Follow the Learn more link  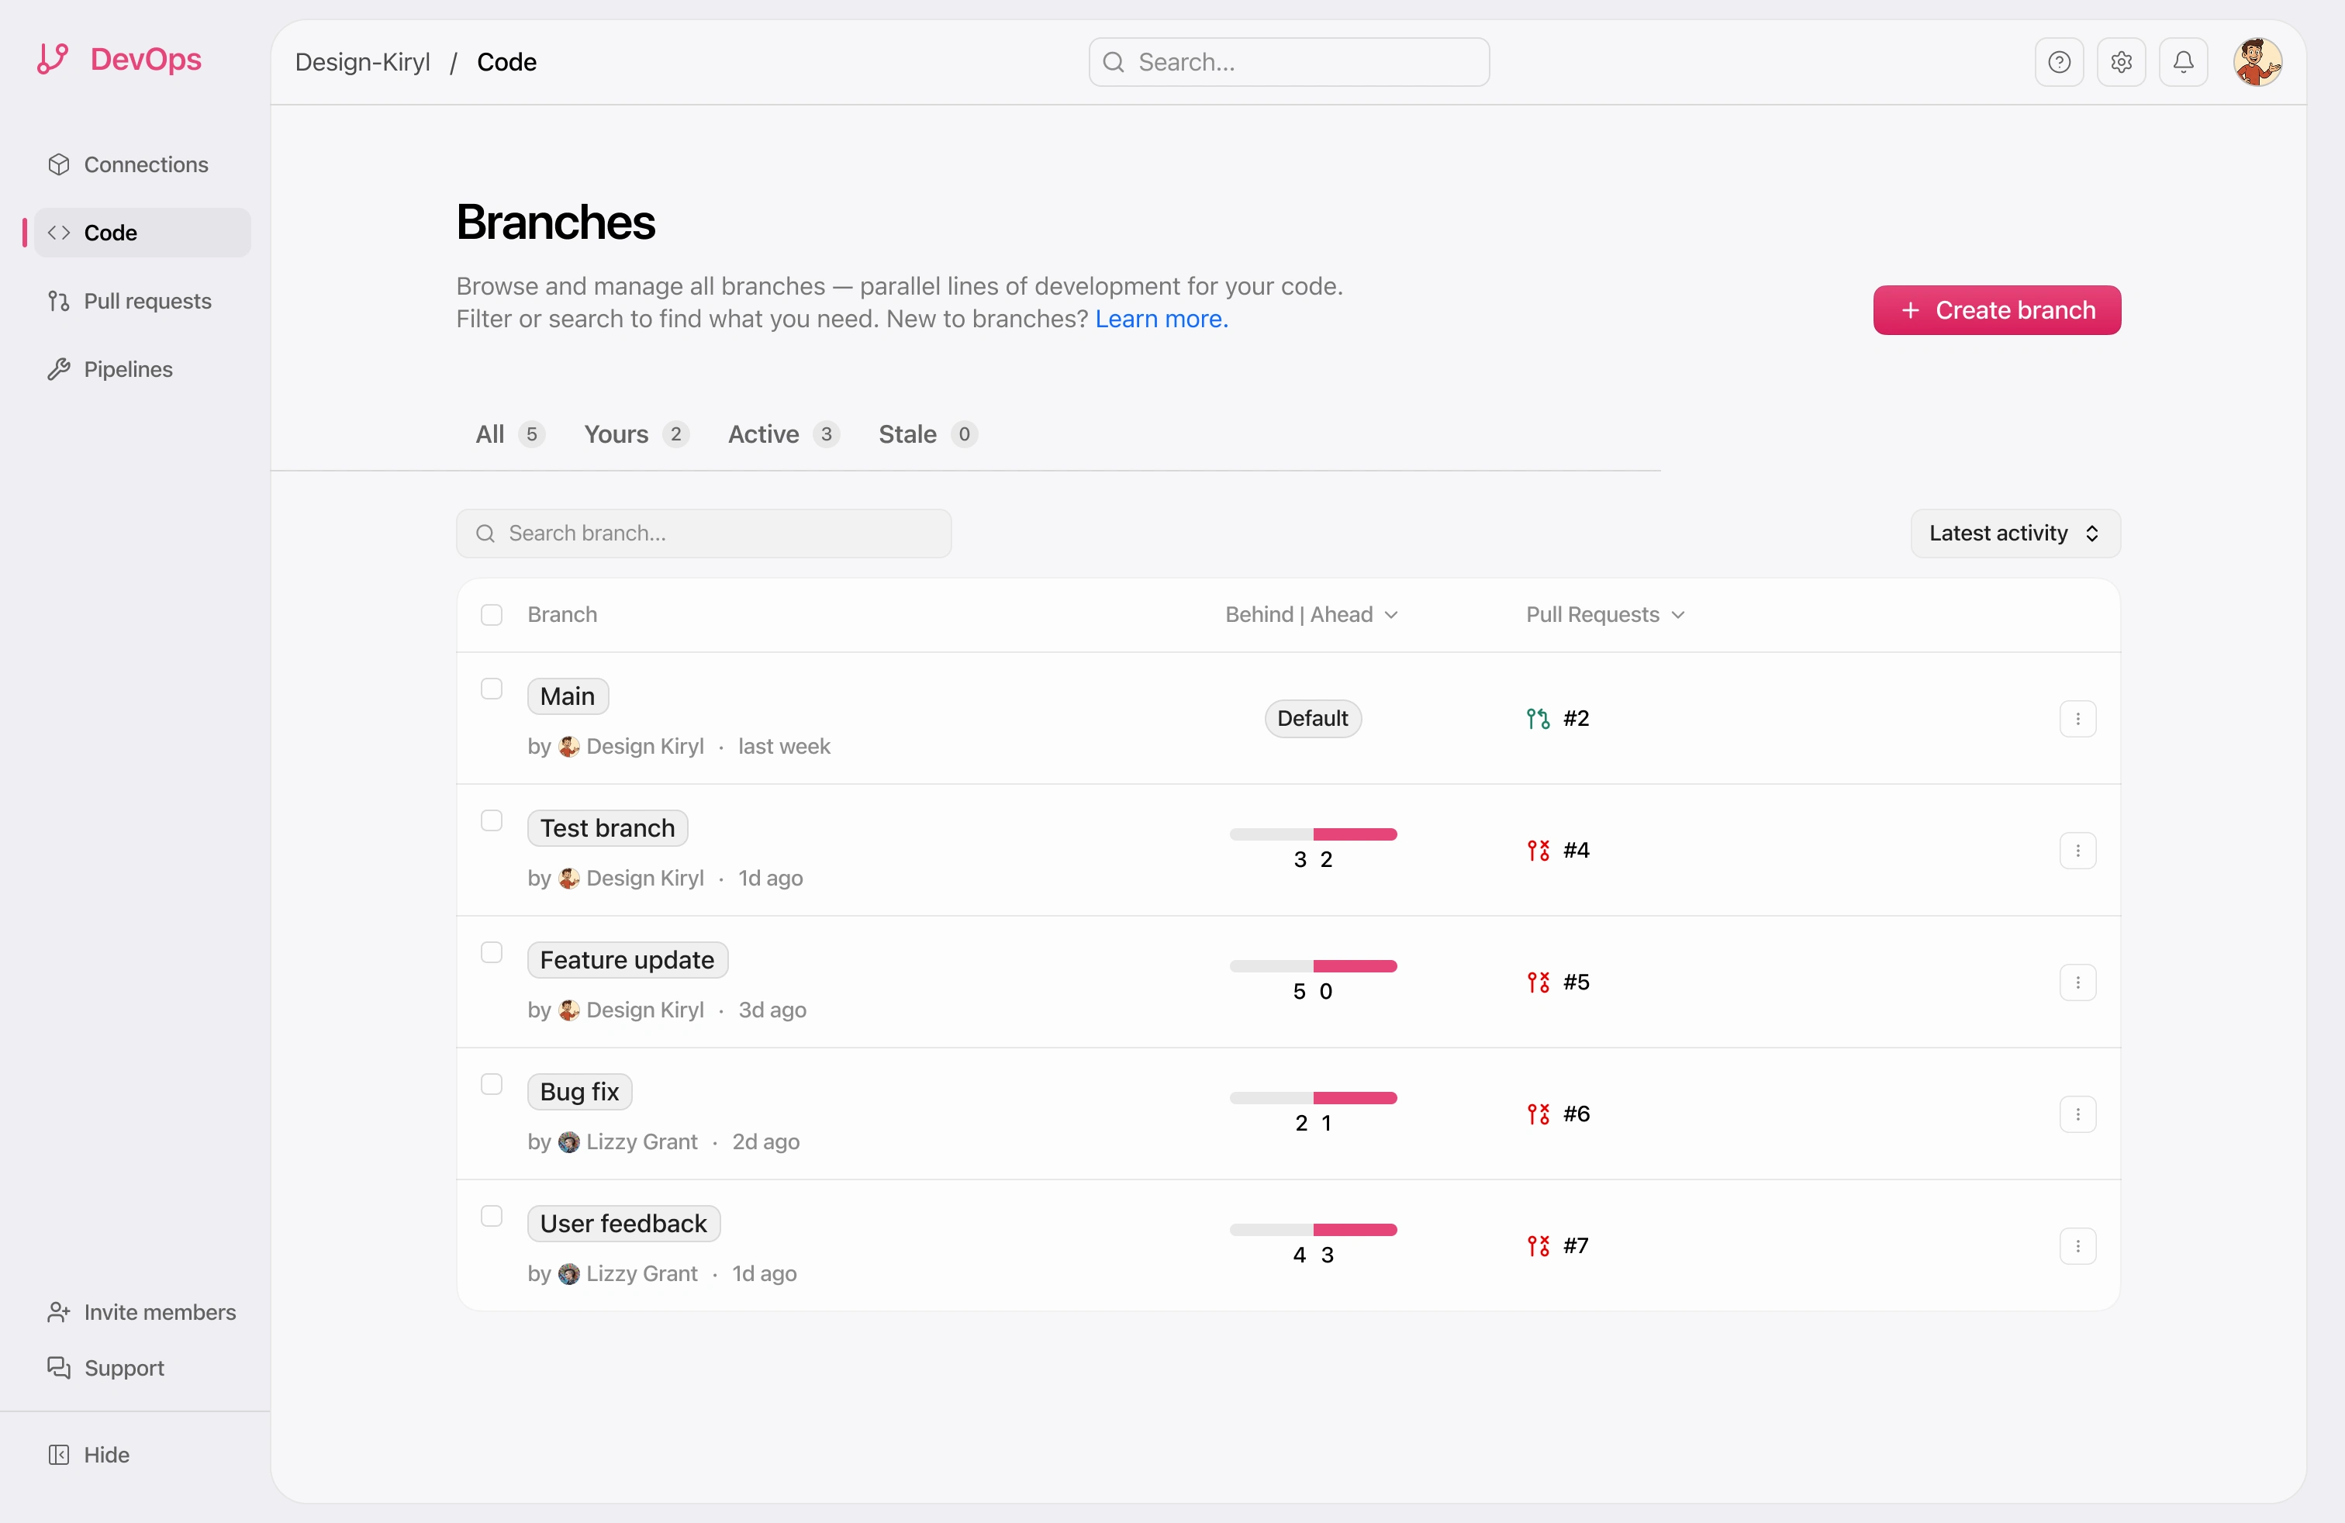(x=1162, y=319)
